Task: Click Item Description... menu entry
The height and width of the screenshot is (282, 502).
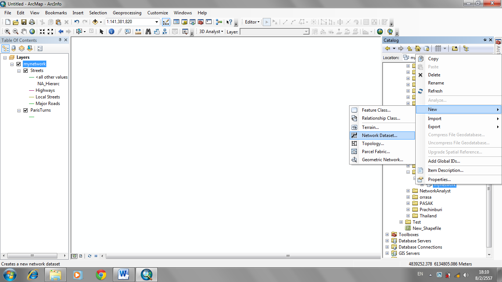Action: point(459,170)
